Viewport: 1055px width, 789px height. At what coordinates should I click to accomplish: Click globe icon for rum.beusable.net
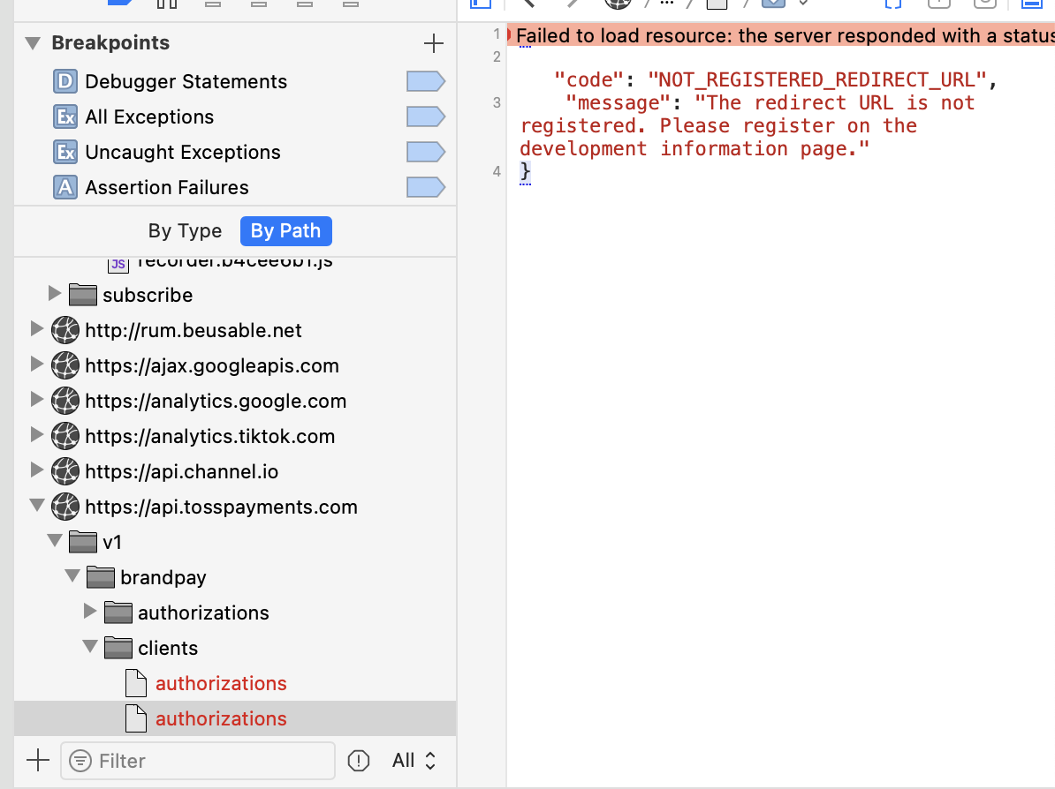(x=65, y=330)
